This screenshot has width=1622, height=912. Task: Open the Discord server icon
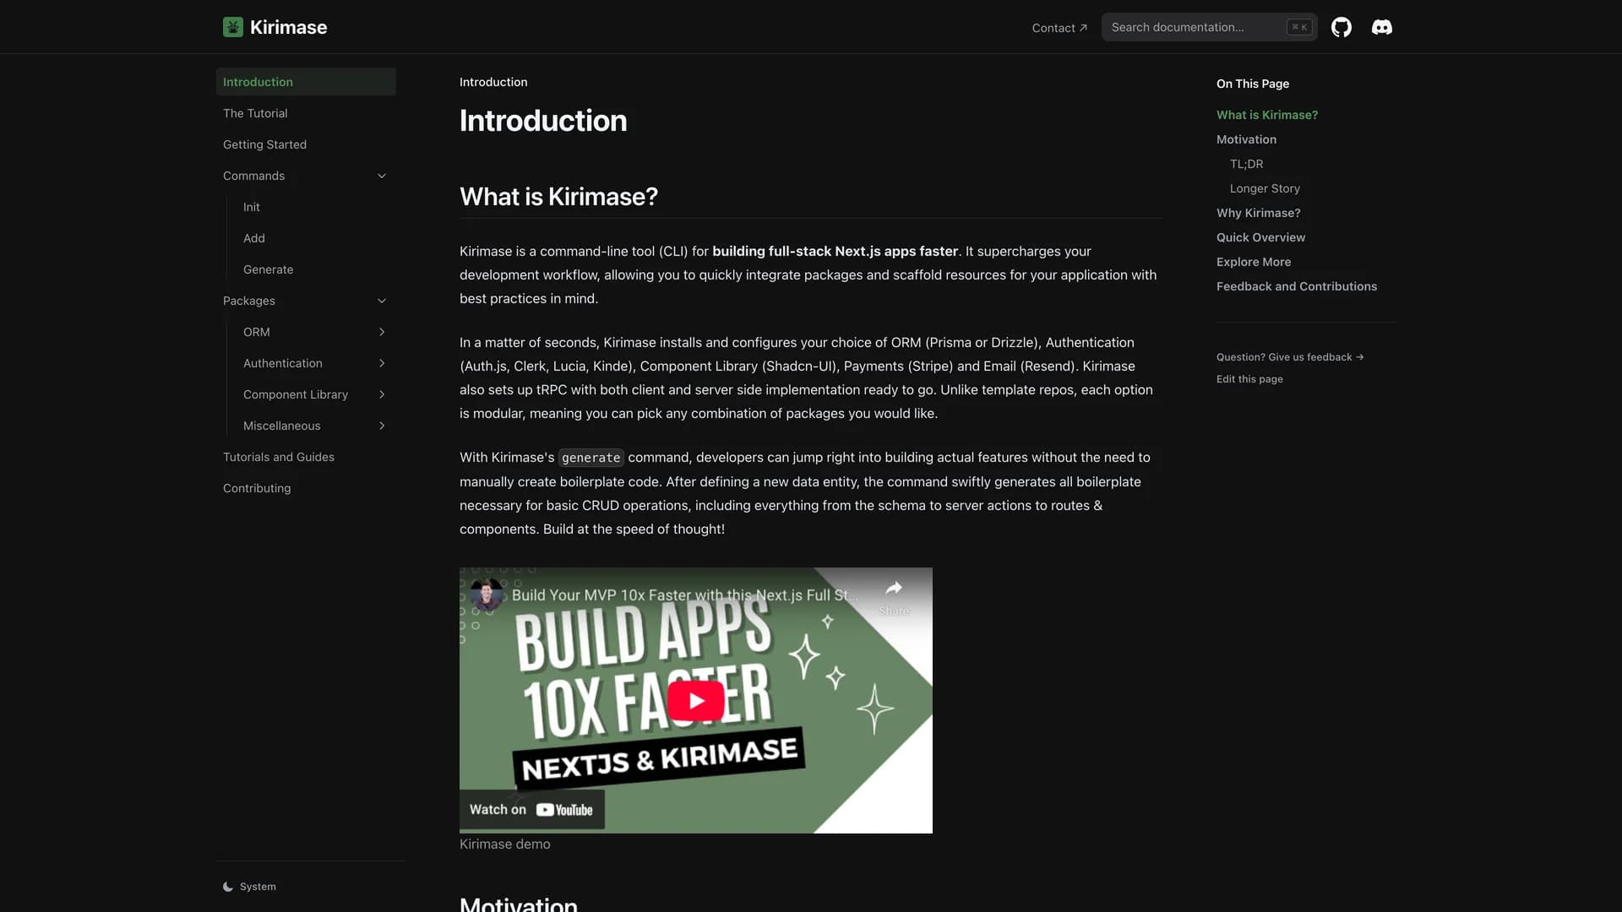pyautogui.click(x=1381, y=27)
